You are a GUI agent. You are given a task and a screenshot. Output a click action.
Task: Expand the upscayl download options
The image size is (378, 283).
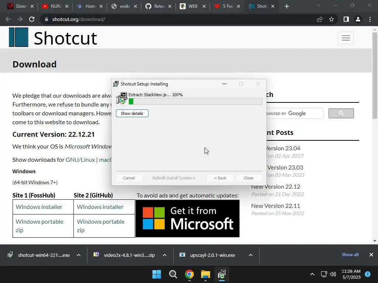click(x=251, y=255)
